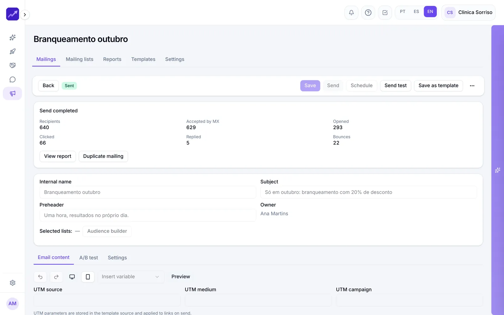The width and height of the screenshot is (504, 315).
Task: Open the AI assistant panel sparkle icon
Action: click(x=498, y=170)
